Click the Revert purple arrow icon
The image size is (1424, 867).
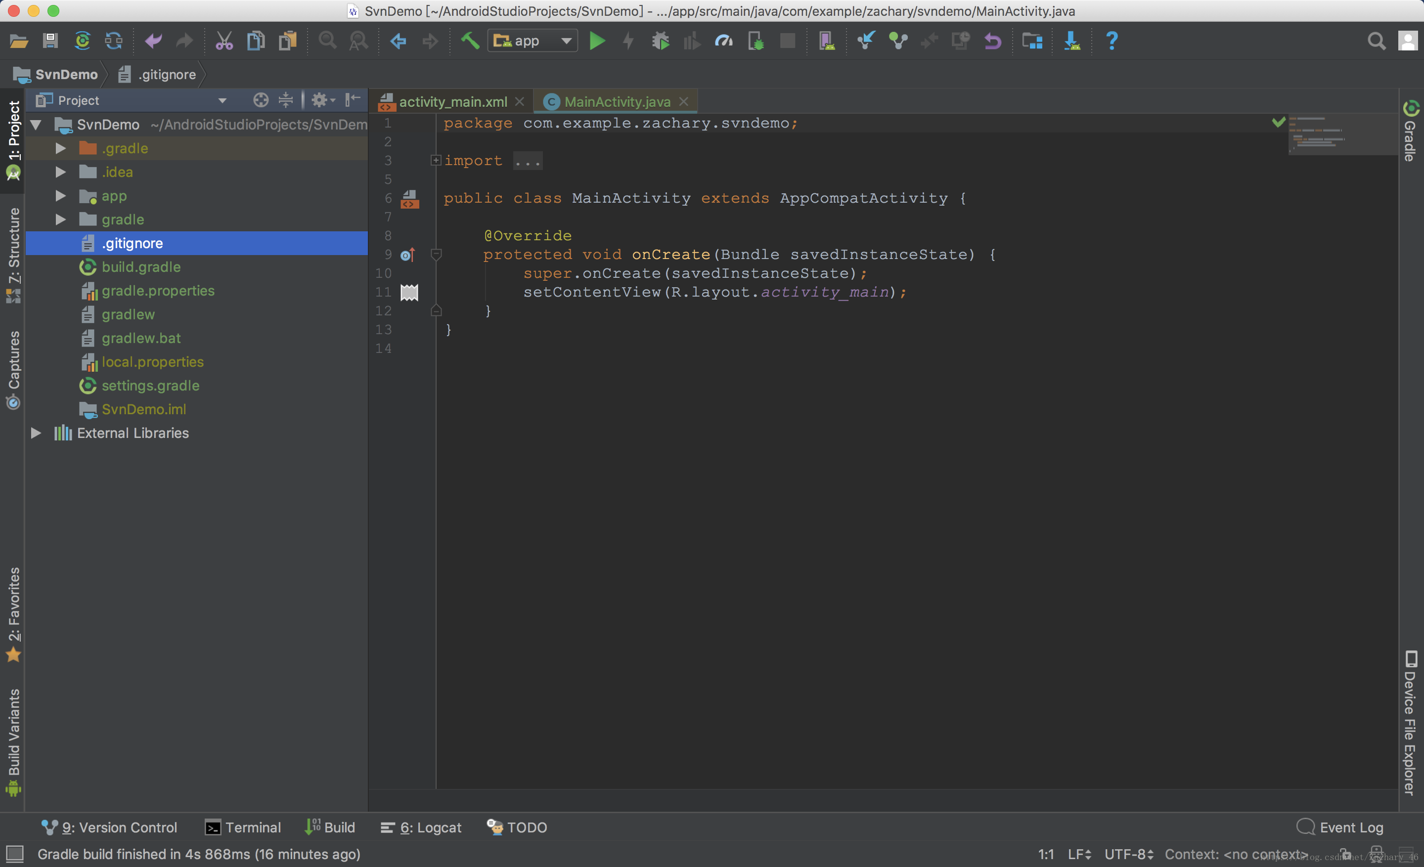992,41
